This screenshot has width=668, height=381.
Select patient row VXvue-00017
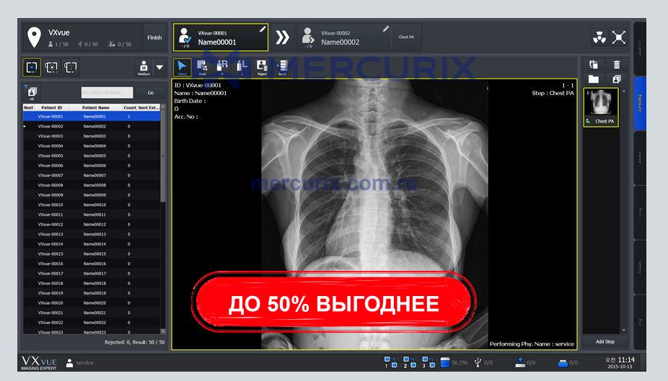tap(92, 274)
